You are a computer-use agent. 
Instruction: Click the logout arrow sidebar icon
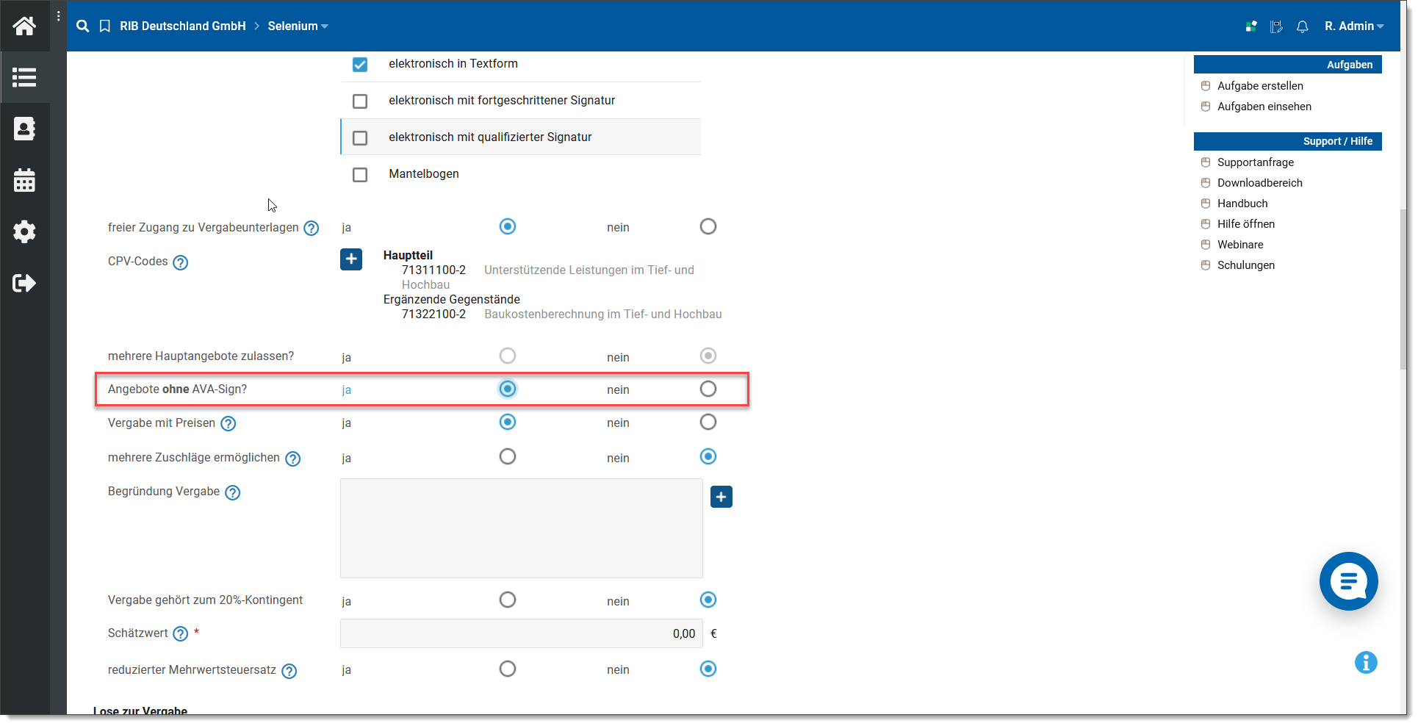click(24, 283)
